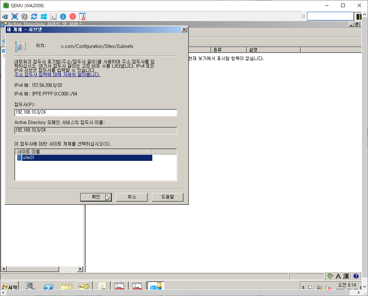Open the Start (시작) menu
368x296 pixels.
point(10,287)
